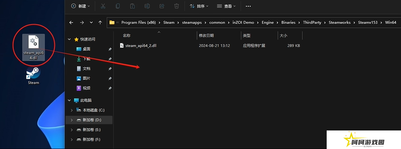Collapse This PC (此电脑) section
This screenshot has height=149, width=401.
click(69, 100)
